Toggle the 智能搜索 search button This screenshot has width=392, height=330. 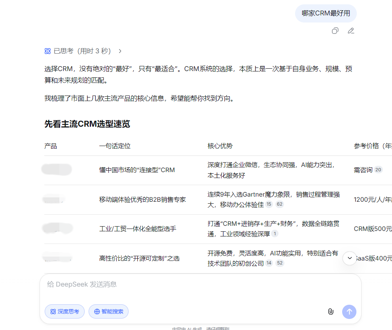(x=108, y=311)
